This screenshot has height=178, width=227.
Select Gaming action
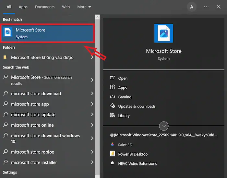[x=125, y=97]
